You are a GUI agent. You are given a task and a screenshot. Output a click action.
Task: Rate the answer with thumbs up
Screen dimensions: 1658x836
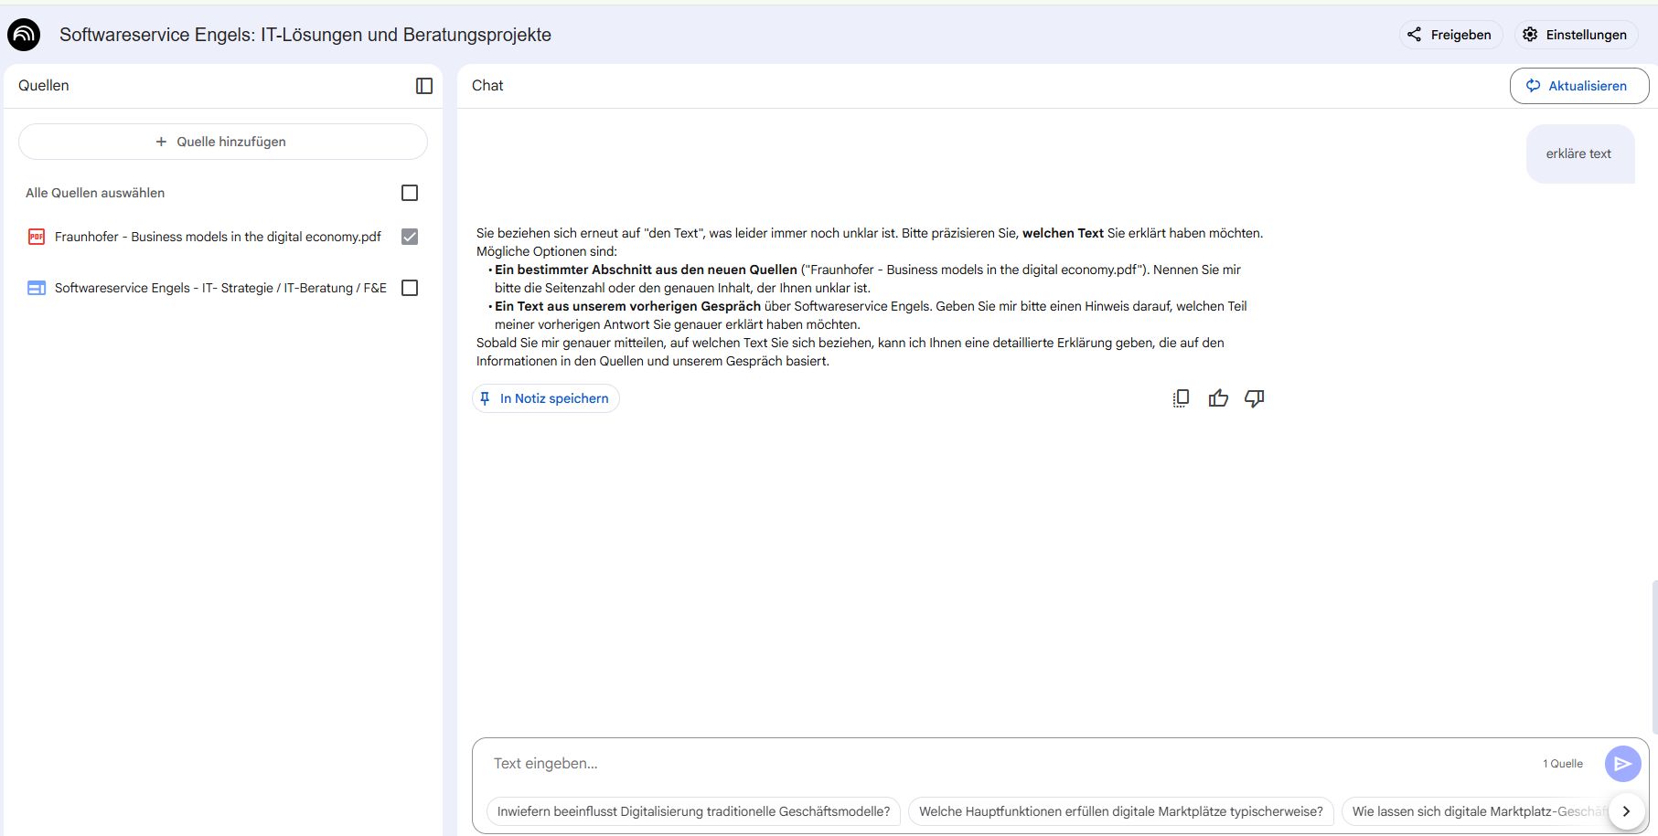click(x=1218, y=398)
